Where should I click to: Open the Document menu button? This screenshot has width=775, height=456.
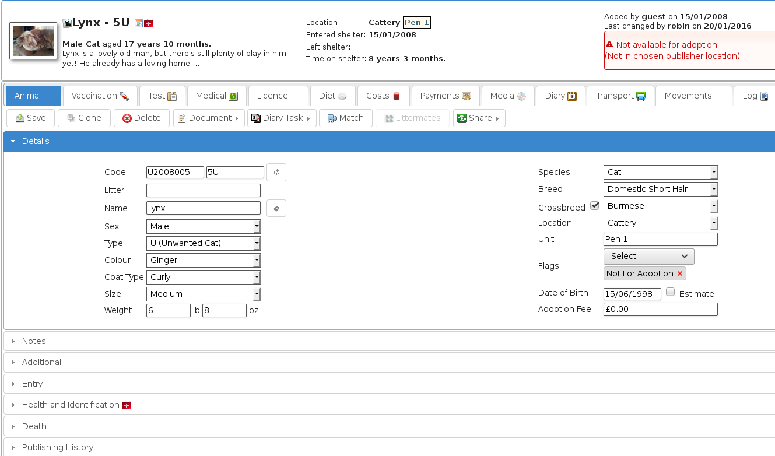pos(208,118)
